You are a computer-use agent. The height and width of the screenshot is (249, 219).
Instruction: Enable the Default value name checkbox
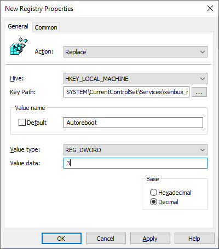coord(22,123)
